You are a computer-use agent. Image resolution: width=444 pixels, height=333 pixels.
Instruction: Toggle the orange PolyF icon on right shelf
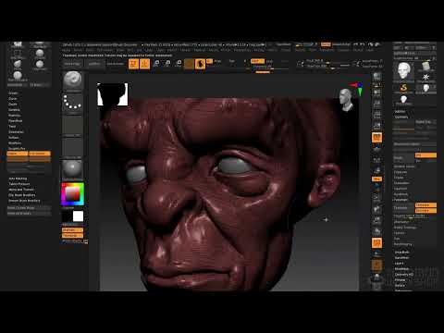coord(376,242)
